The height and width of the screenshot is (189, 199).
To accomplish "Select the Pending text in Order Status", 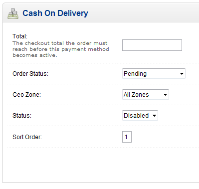I will pyautogui.click(x=135, y=74).
